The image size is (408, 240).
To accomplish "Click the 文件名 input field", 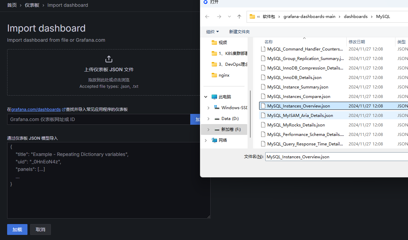I will pyautogui.click(x=336, y=157).
